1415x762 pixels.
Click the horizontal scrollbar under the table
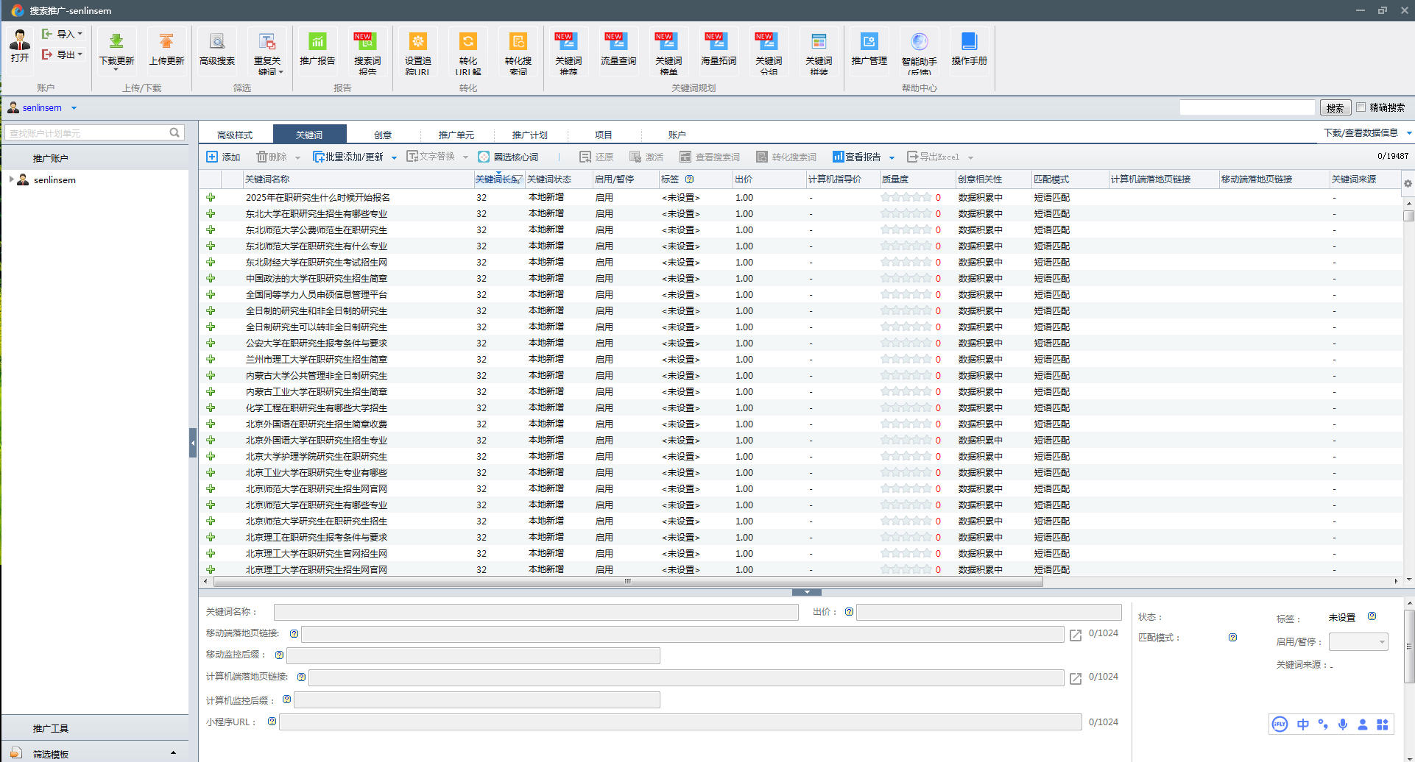pos(627,581)
